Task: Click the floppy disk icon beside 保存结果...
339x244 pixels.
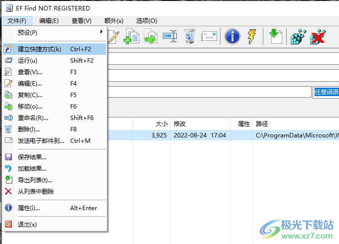Action: tap(8, 157)
